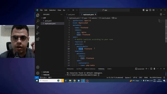The height and width of the screenshot is (94, 167).
Task: Open the remote window indicator
Action: tap(37, 78)
